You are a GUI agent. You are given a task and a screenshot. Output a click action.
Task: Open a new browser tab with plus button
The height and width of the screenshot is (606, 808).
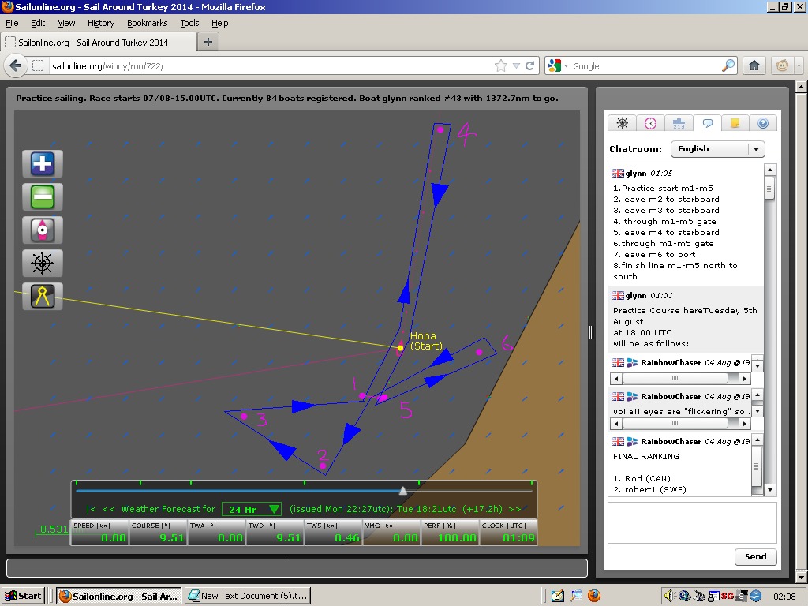pos(208,42)
